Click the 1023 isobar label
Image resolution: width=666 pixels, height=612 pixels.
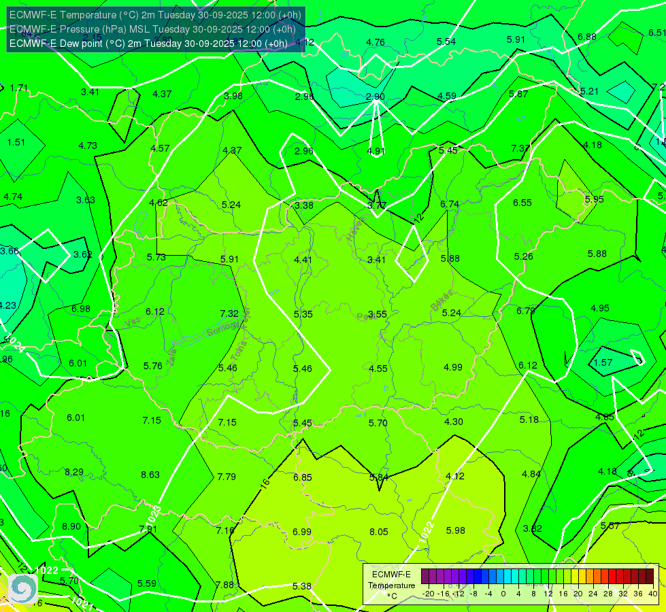click(x=153, y=515)
